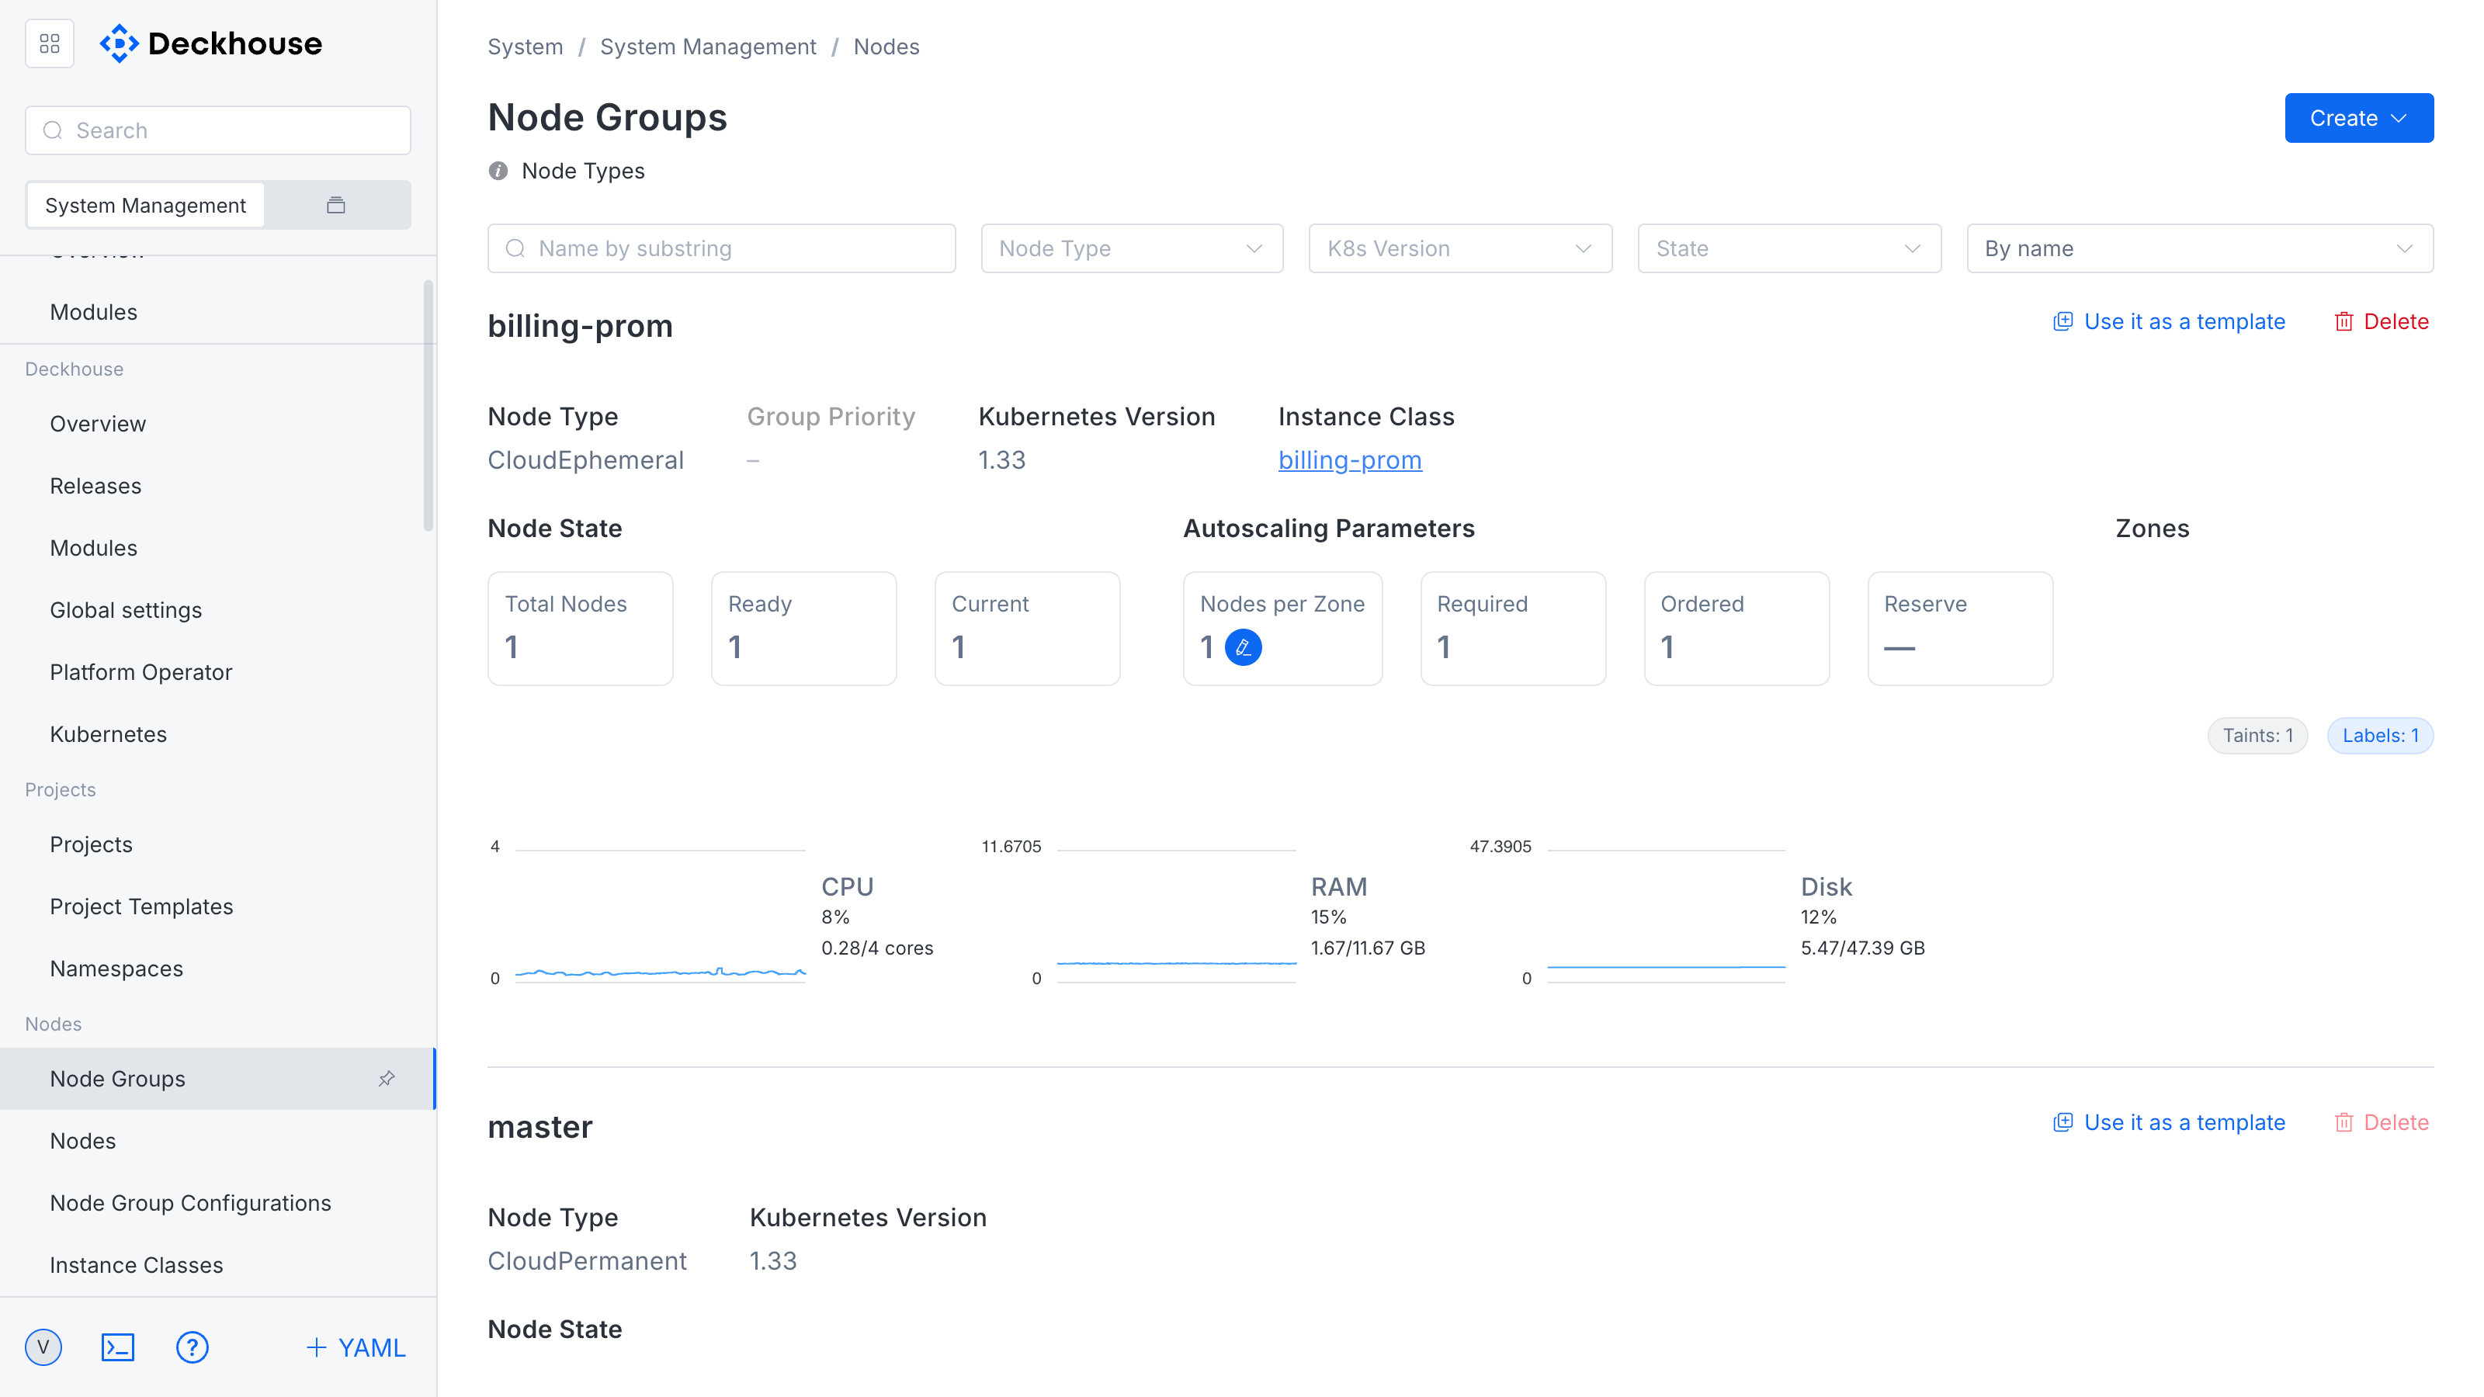Click the Taints: 1 badge
Viewport: 2484px width, 1397px height.
[x=2257, y=736]
